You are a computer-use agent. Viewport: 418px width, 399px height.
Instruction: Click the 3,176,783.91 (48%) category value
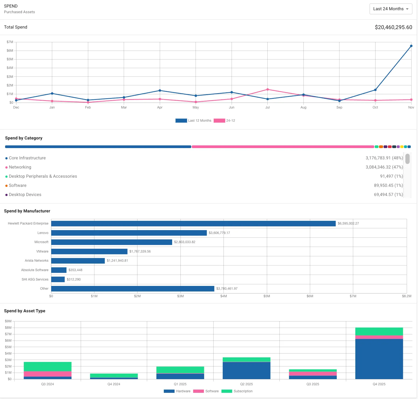[384, 158]
